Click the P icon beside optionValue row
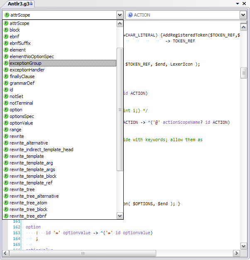Screen dimensions: 250x260 6,123
